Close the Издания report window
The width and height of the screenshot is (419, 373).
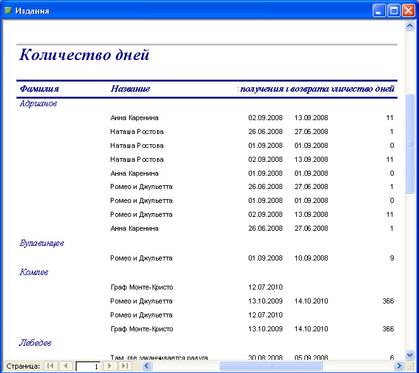point(409,11)
